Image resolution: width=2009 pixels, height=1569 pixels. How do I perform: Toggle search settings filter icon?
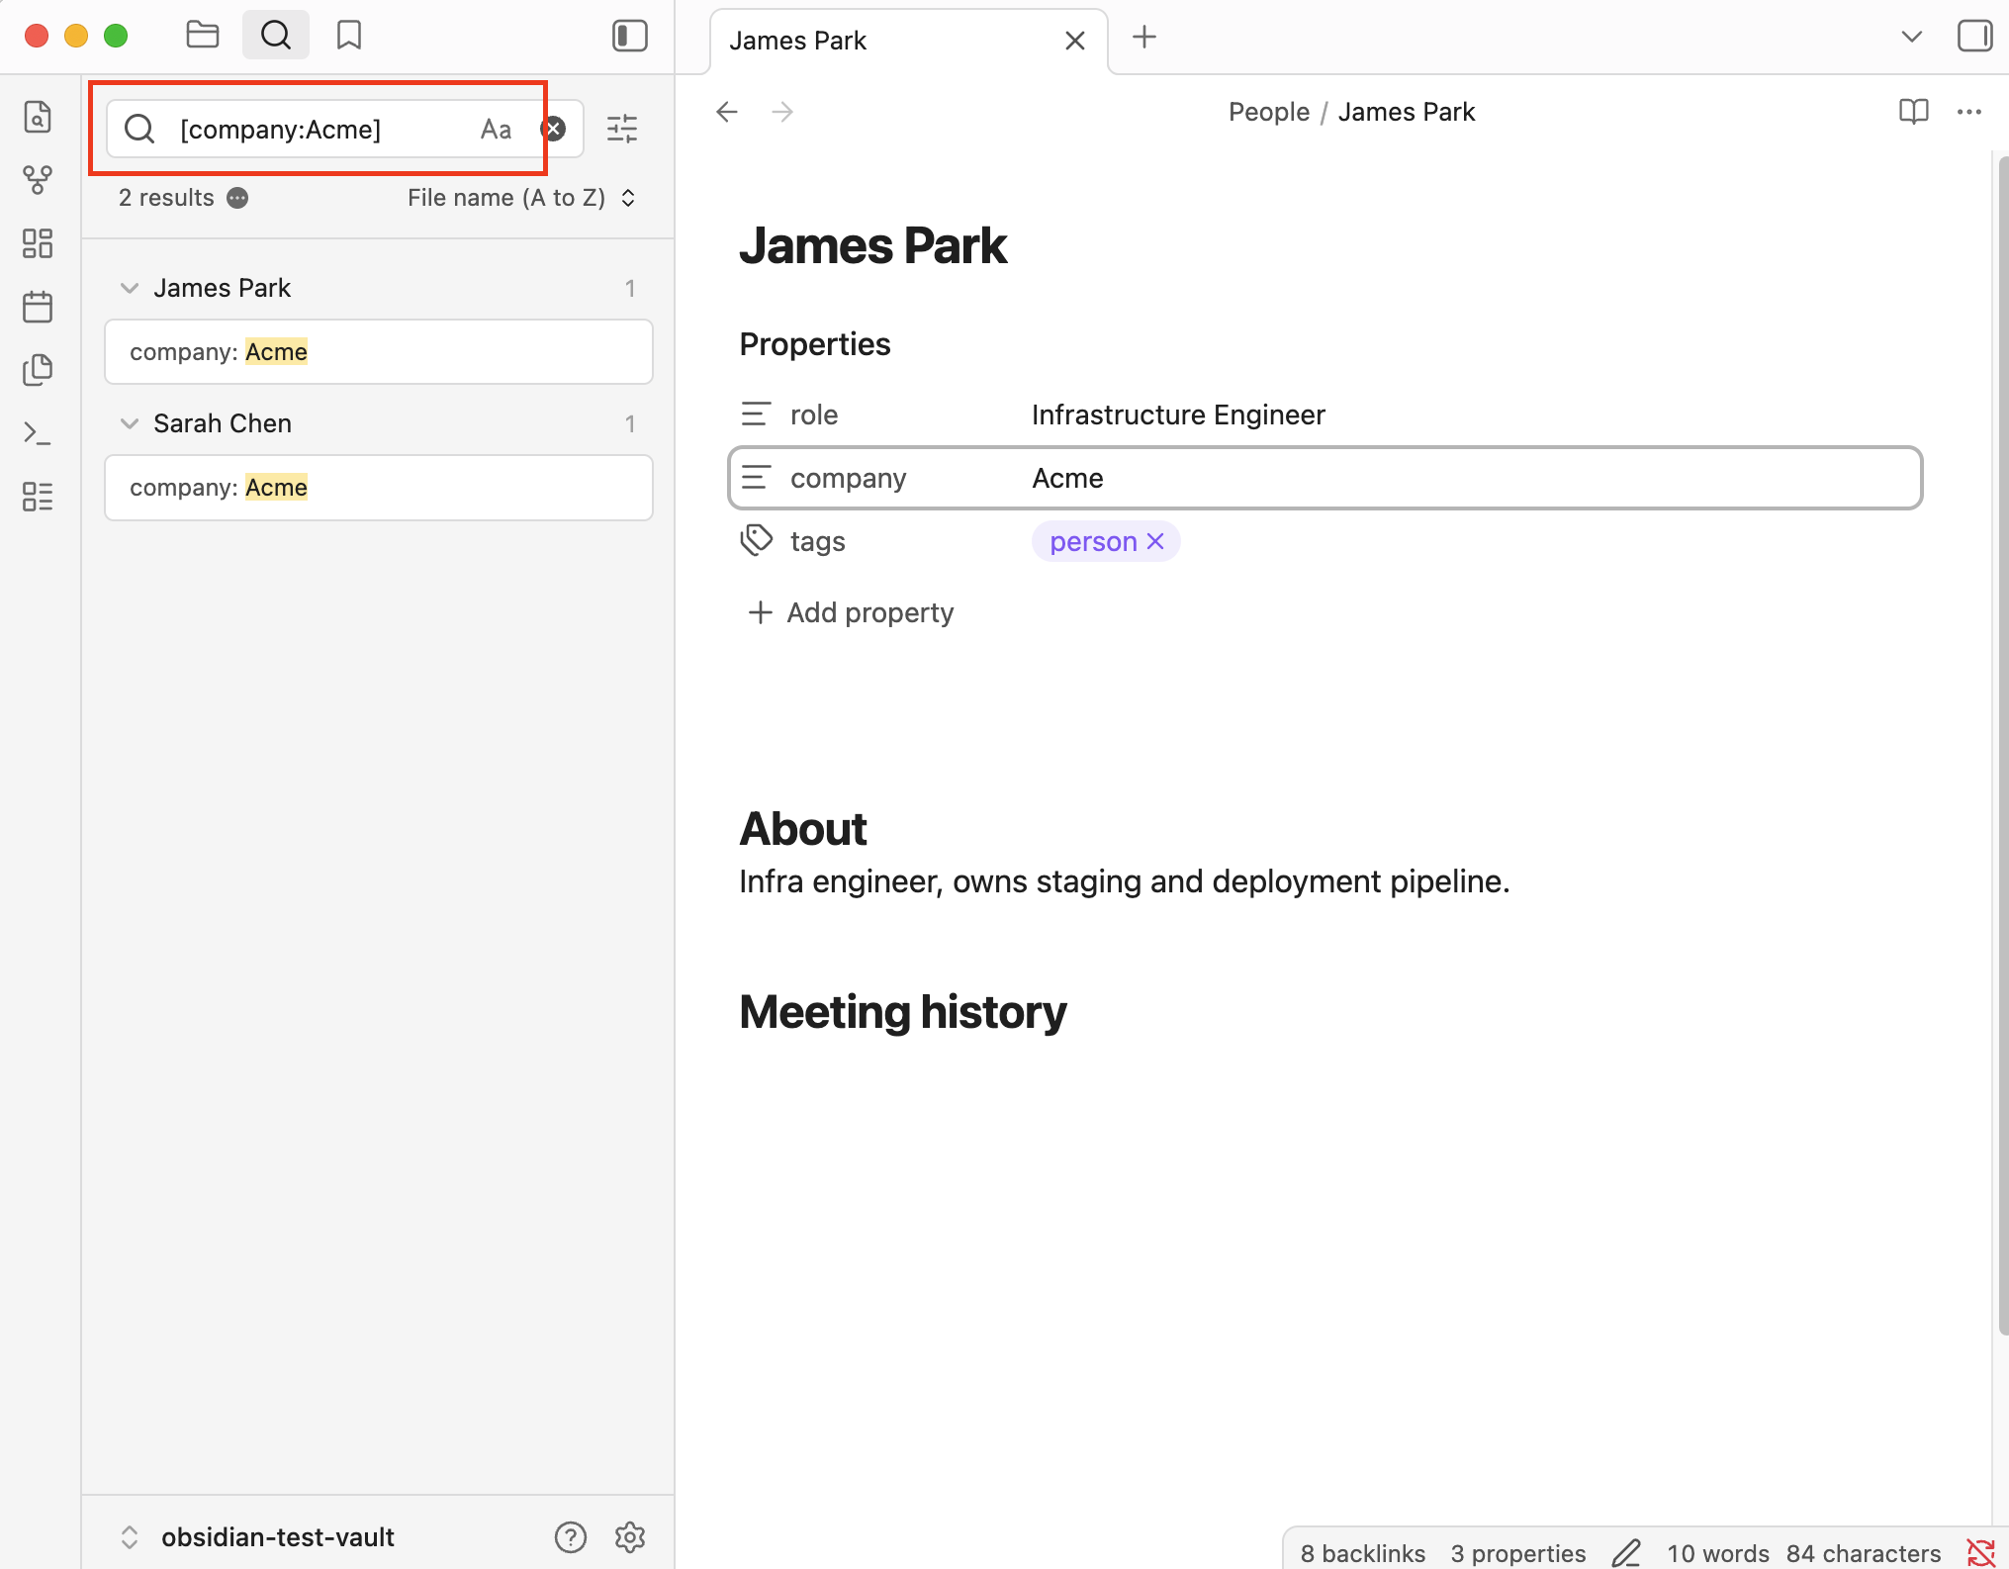(622, 129)
